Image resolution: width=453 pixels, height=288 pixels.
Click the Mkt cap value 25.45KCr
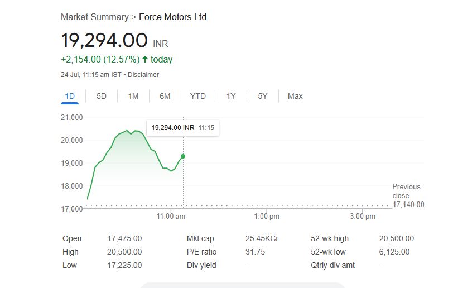pos(262,238)
